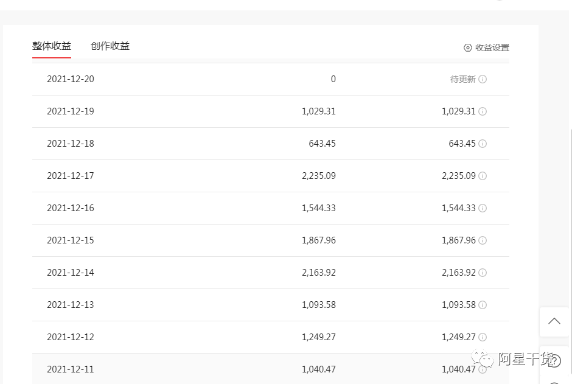Viewport: 572px width, 384px height.
Task: Select the 2021-12-11 row
Action: point(71,369)
